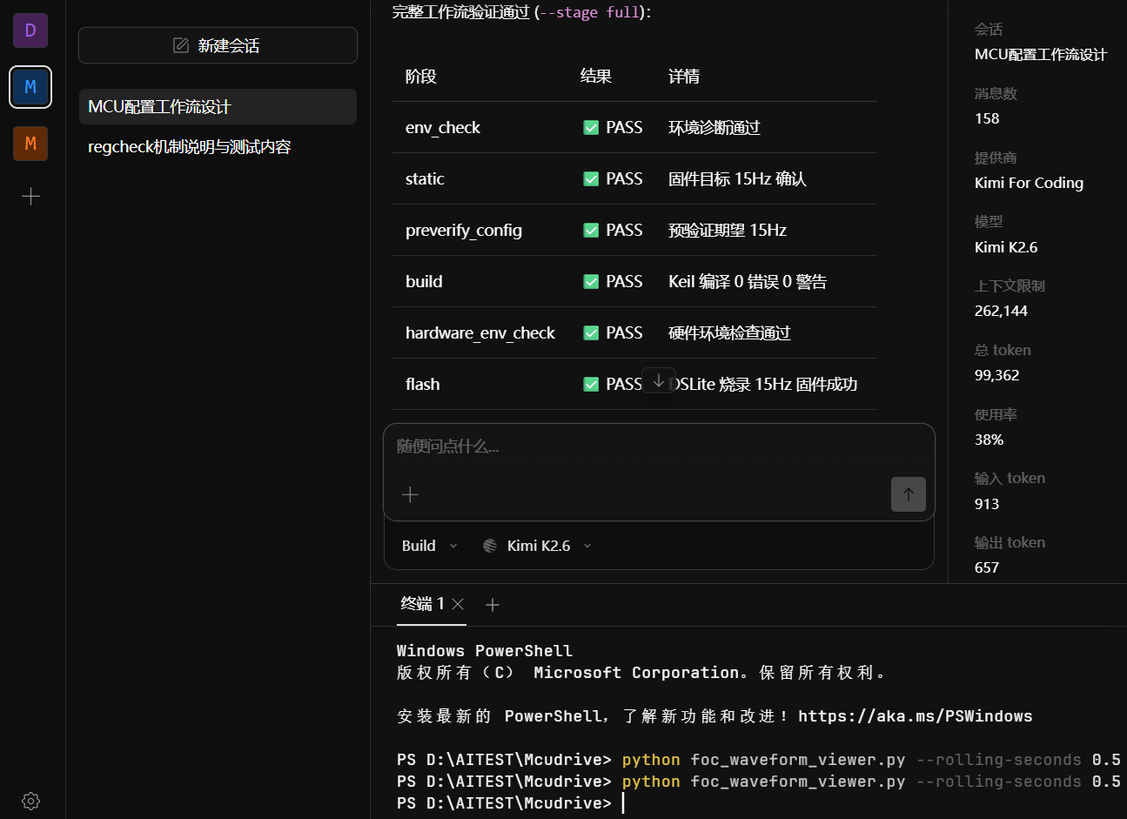Click green check icon in hardware_env_check row
The image size is (1127, 819).
[x=591, y=333]
